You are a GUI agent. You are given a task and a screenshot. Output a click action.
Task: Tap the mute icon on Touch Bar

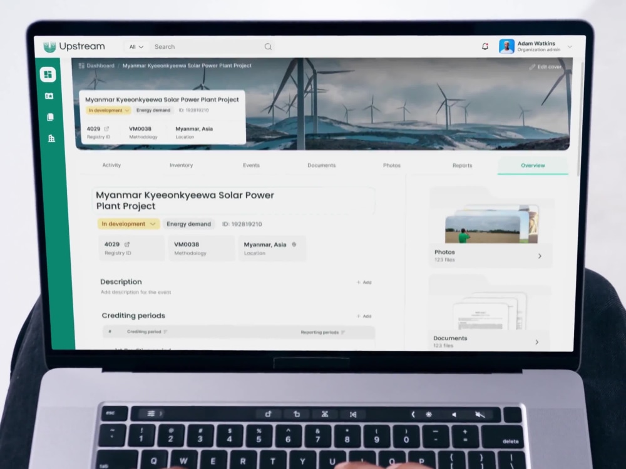(480, 415)
